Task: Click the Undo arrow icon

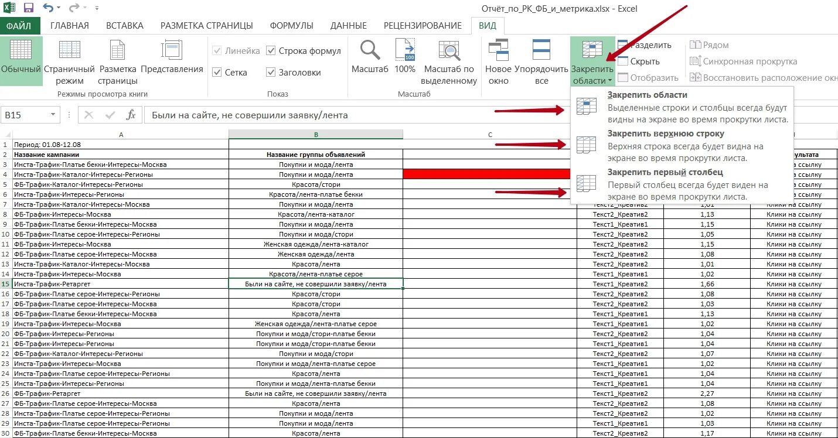Action: (49, 8)
